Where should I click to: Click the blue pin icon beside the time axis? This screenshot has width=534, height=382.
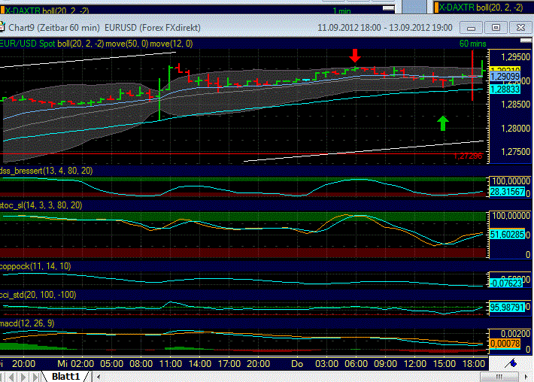click(511, 364)
